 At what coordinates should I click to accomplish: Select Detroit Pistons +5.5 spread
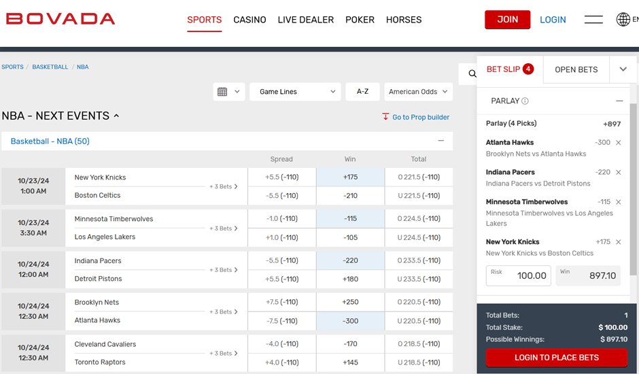281,279
